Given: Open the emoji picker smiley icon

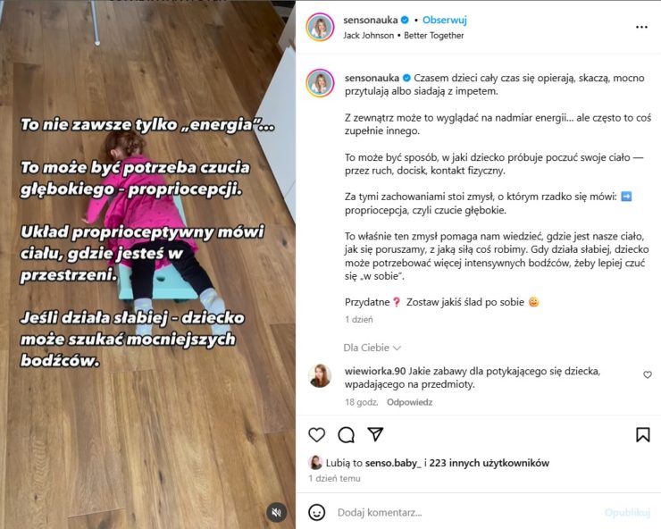Looking at the screenshot, I should click(316, 513).
